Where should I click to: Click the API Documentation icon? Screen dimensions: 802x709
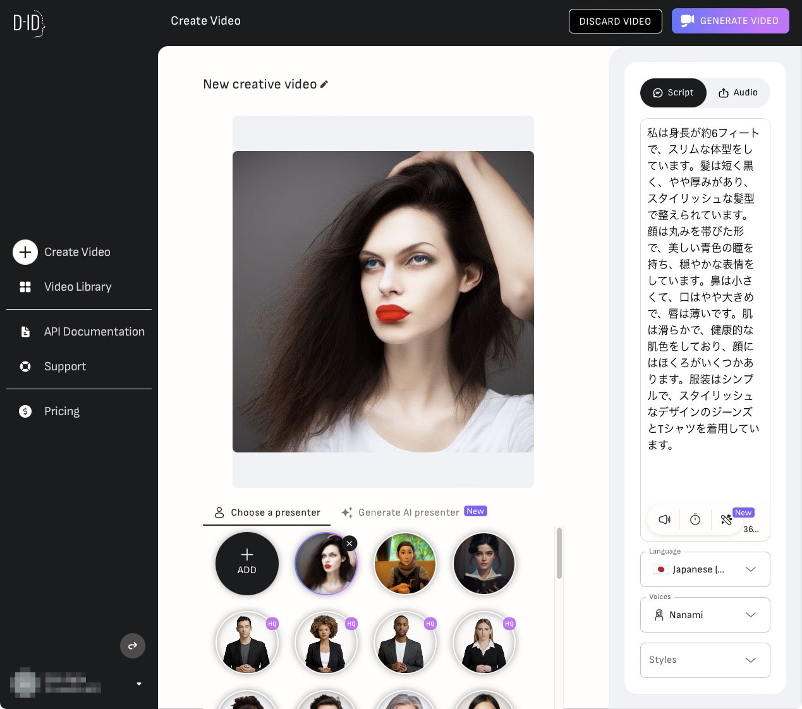click(25, 331)
